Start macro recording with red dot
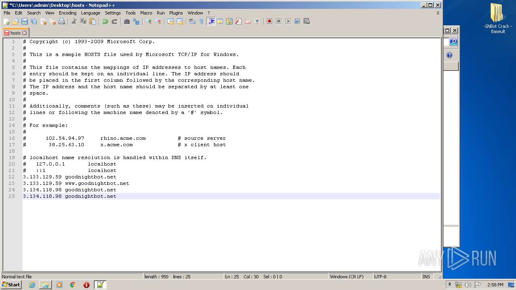 (269, 21)
